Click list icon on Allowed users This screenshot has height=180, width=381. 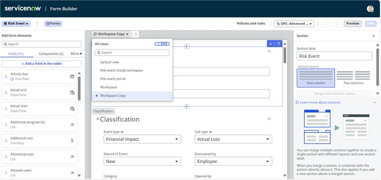click(x=72, y=173)
